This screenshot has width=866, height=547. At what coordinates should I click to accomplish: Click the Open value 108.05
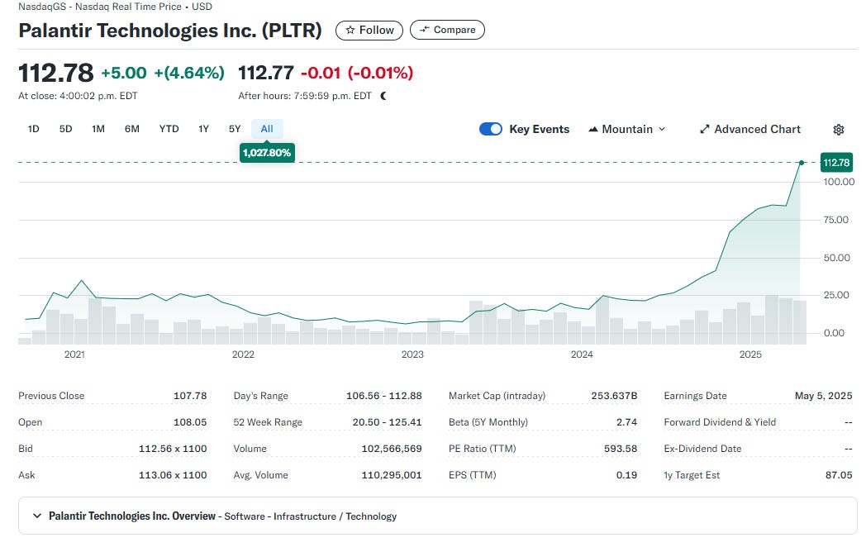(x=190, y=422)
